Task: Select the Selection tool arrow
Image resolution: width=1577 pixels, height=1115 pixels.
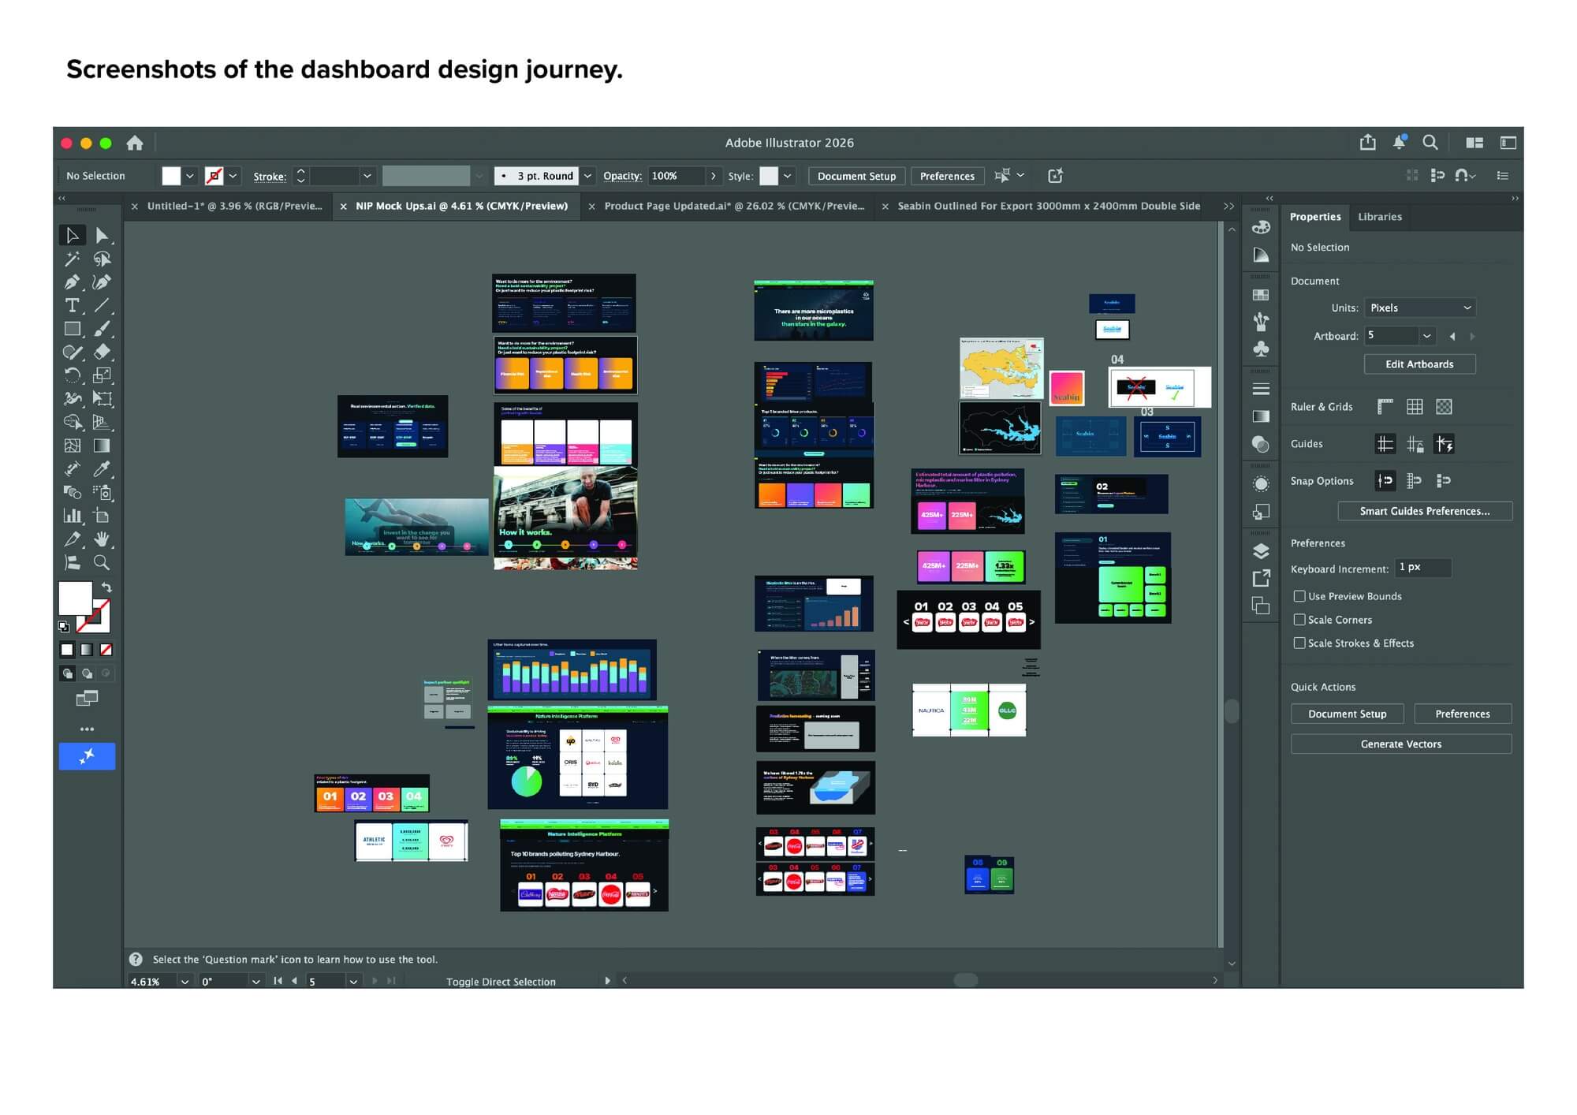Action: point(72,235)
